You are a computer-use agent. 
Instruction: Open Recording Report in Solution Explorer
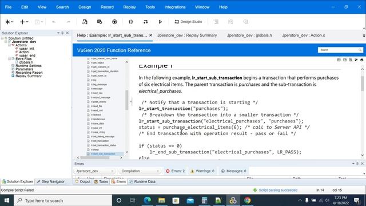29,73
